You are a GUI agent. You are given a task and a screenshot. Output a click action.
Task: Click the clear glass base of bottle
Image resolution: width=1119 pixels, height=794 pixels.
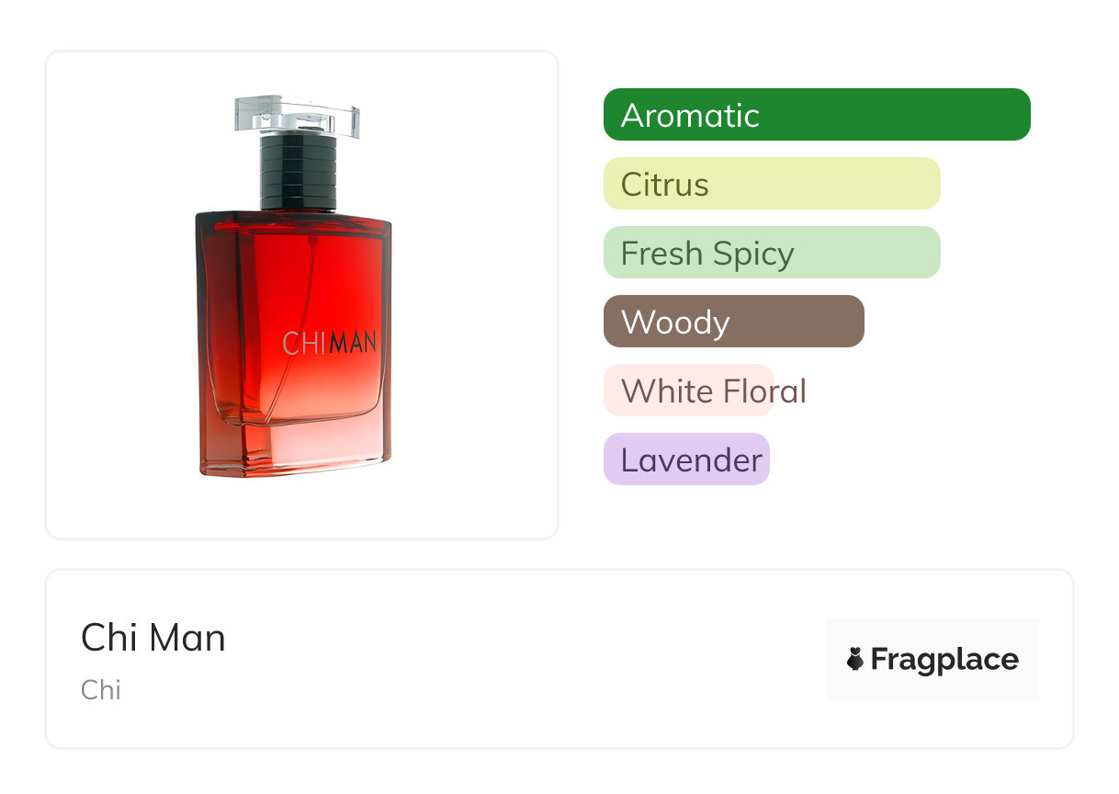pos(295,448)
